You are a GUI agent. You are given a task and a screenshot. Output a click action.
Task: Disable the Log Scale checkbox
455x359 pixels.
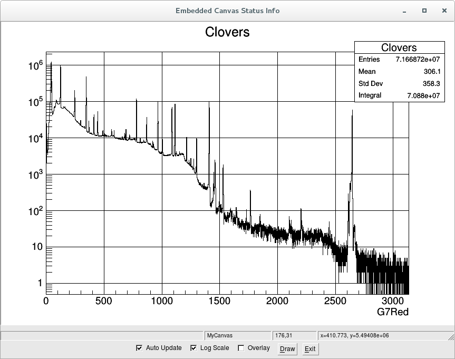[193, 348]
